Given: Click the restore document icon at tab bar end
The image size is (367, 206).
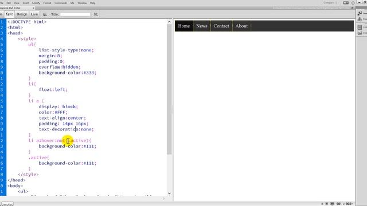Looking at the screenshot, I should point(353,8).
